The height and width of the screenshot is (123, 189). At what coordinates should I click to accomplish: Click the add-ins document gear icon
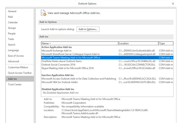43,13
